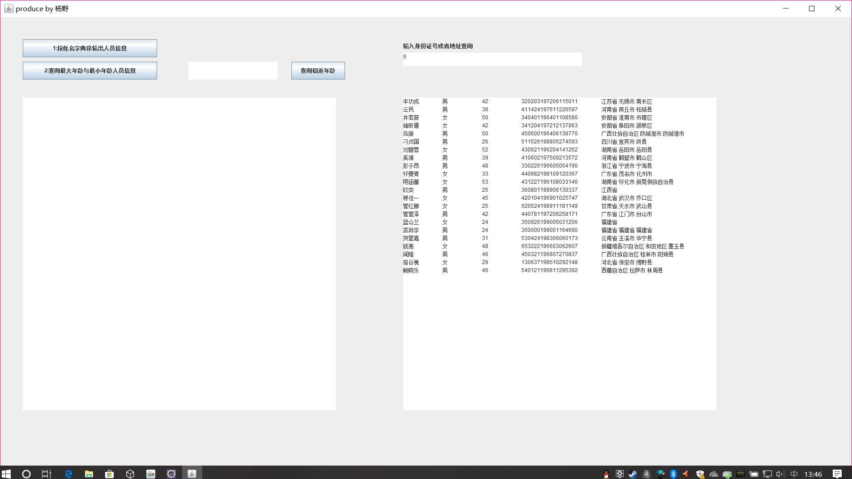Click the name 蓝山兰 in results
852x479 pixels.
[x=411, y=222]
